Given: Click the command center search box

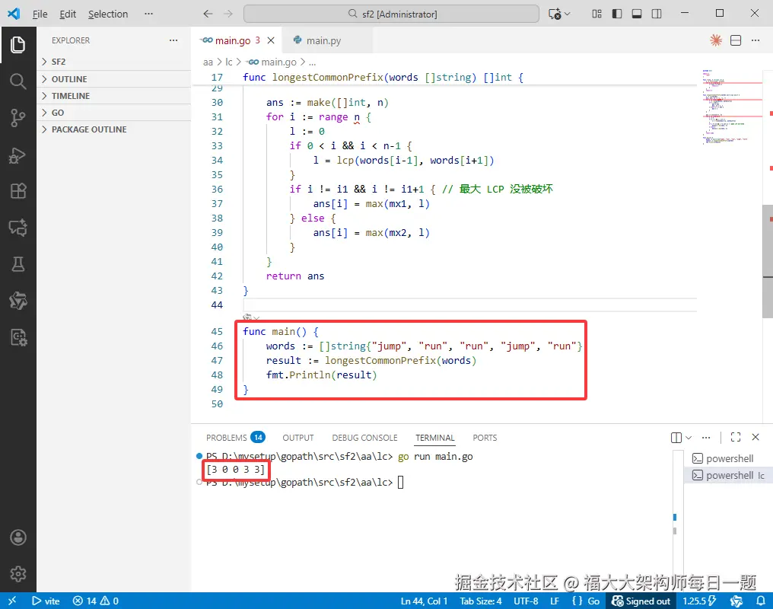Looking at the screenshot, I should click(391, 14).
